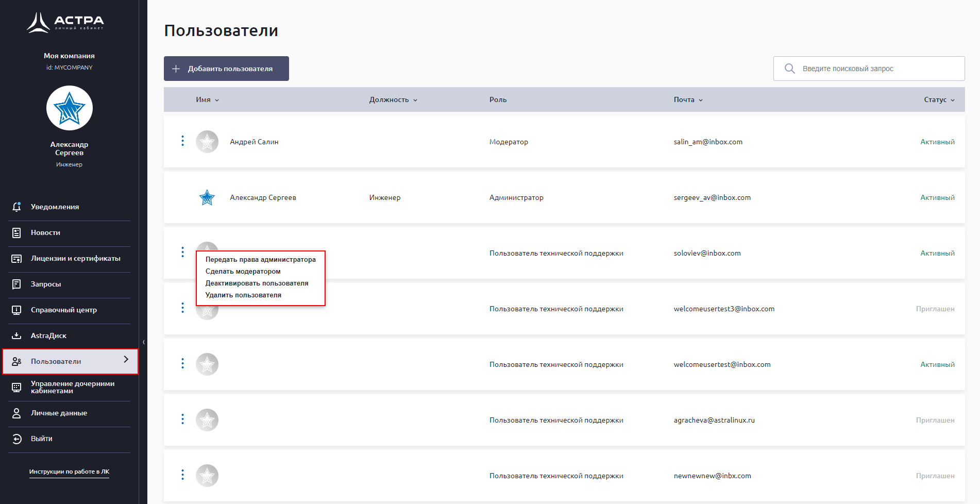The height and width of the screenshot is (504, 980).
Task: Choose Деактивировать пользователя in context menu
Action: 257,283
